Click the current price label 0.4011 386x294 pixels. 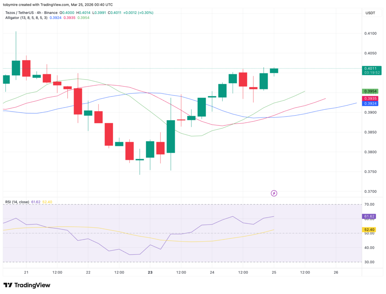tap(372, 68)
